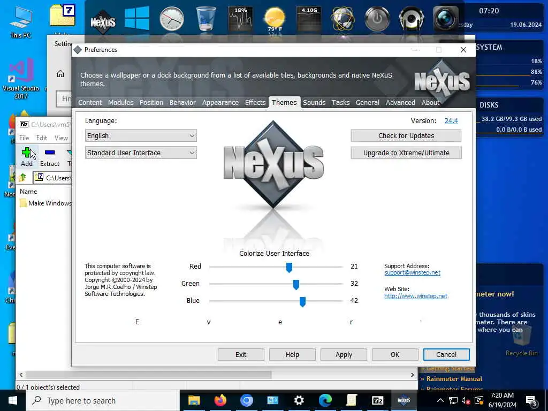The image size is (548, 411).
Task: Open the weather module showing 79° F
Action: [x=275, y=20]
